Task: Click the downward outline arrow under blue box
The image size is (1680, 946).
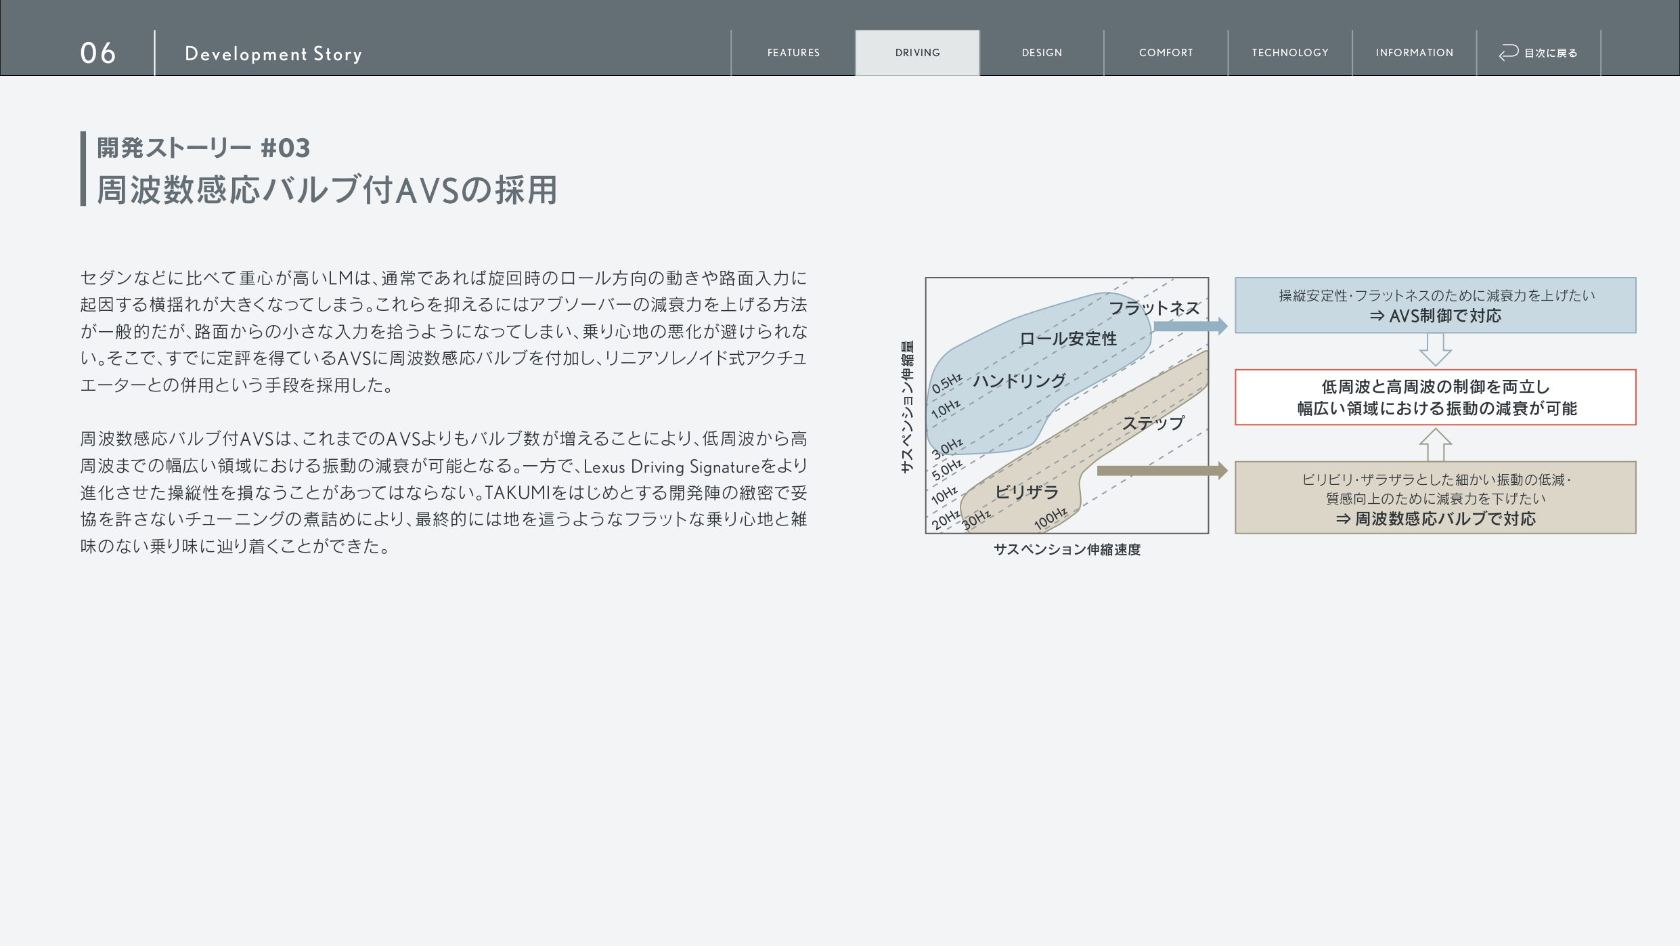Action: [x=1435, y=349]
